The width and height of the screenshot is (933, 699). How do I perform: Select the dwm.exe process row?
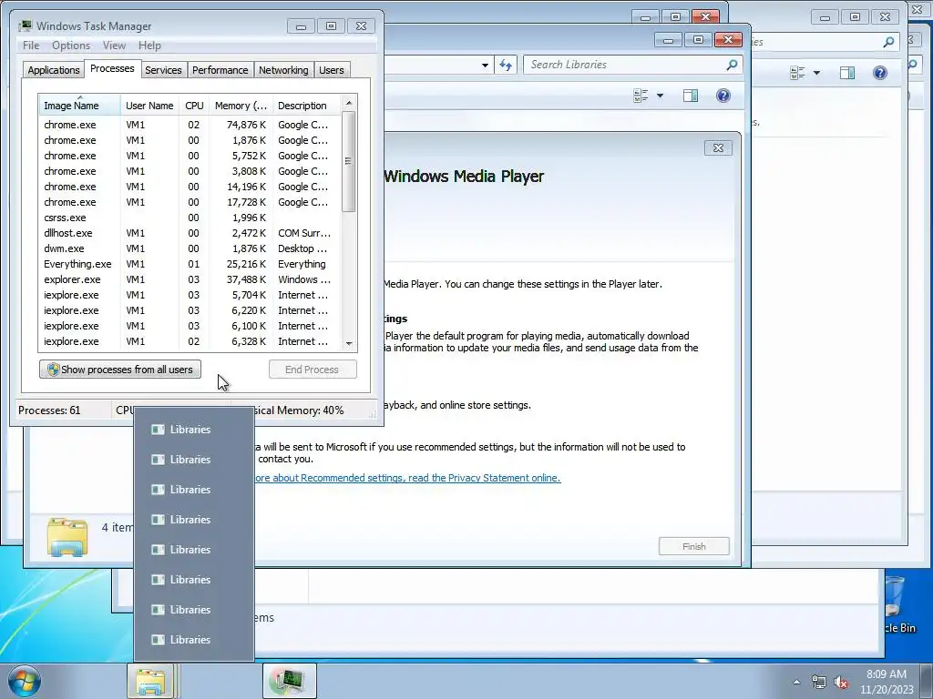(x=190, y=248)
